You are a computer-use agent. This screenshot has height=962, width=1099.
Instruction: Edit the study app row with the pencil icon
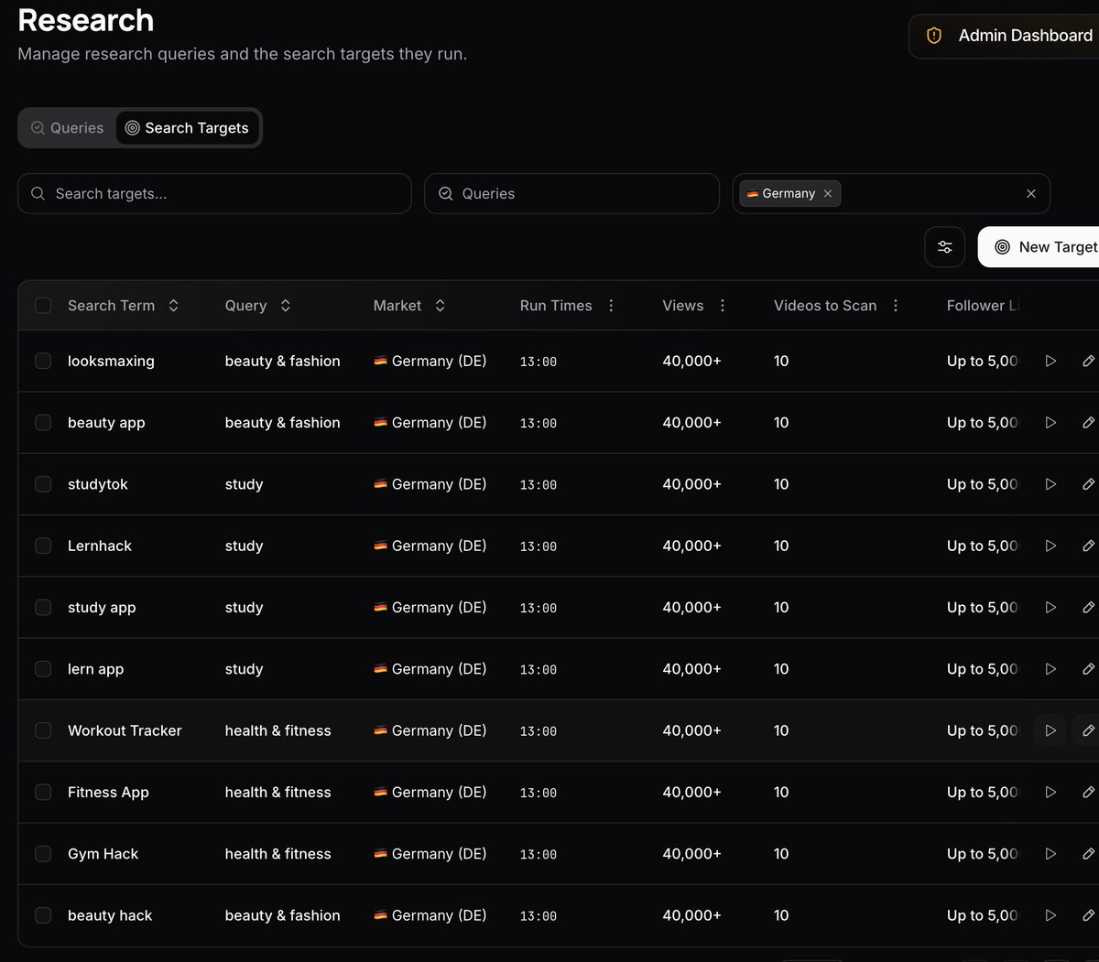pos(1088,608)
